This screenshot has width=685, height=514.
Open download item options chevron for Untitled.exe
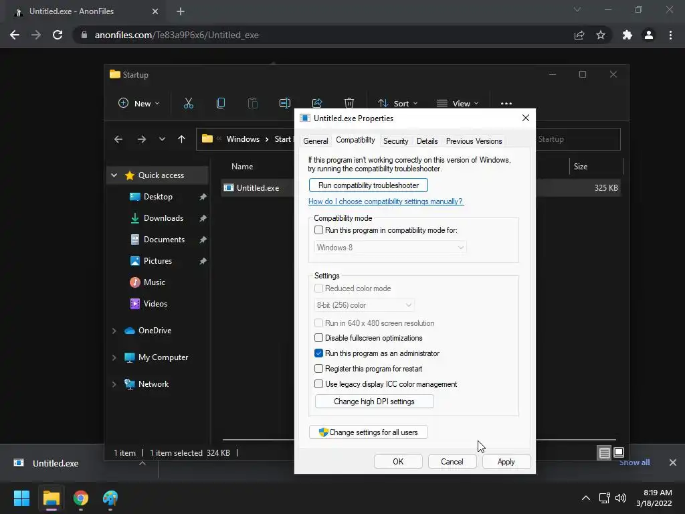[x=142, y=463]
